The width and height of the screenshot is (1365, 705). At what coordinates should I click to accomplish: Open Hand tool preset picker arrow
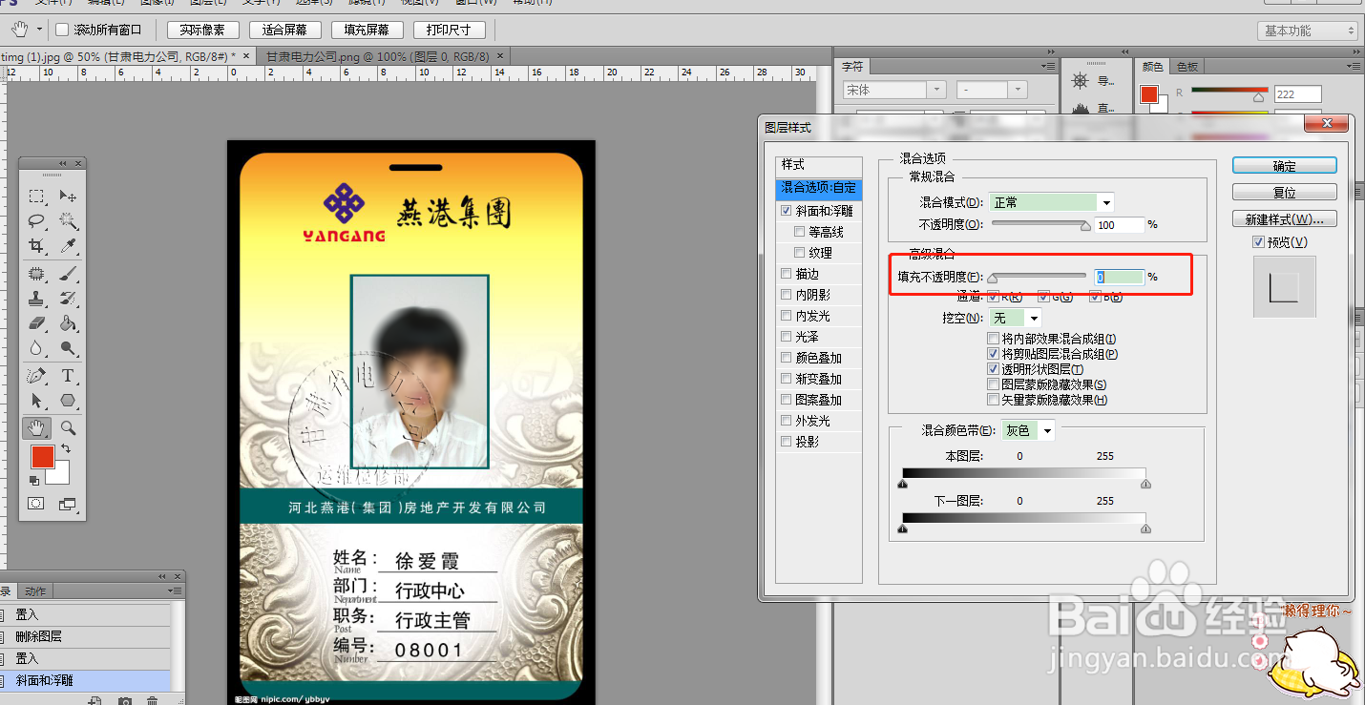click(x=40, y=31)
